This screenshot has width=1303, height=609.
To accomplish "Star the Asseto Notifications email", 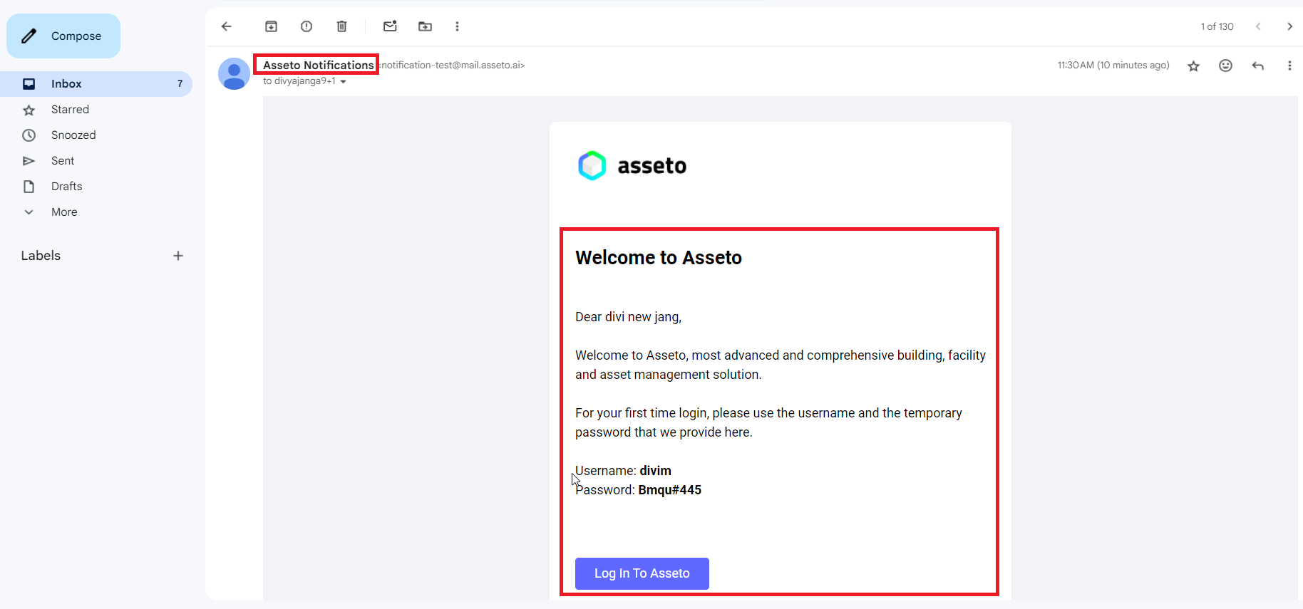I will 1193,66.
